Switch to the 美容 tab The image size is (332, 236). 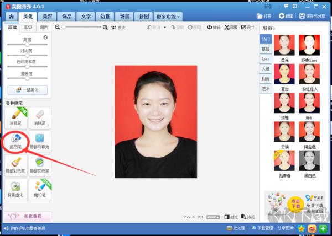click(x=47, y=17)
